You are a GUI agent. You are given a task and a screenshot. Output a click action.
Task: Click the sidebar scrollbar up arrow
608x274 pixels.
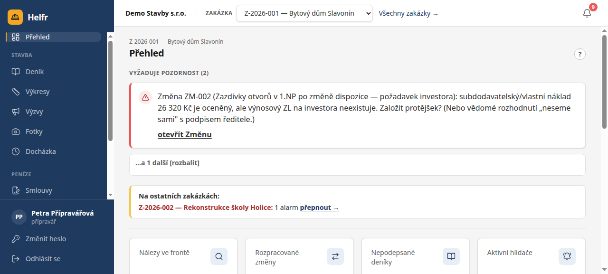tap(110, 36)
